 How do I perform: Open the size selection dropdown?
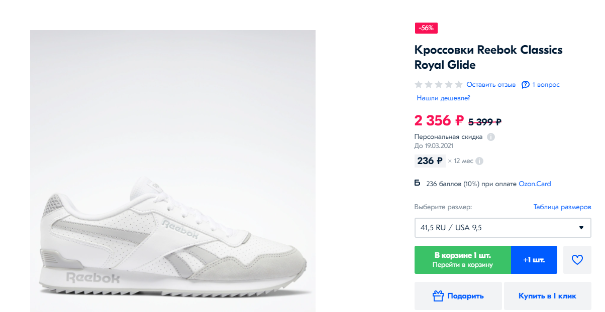[502, 228]
